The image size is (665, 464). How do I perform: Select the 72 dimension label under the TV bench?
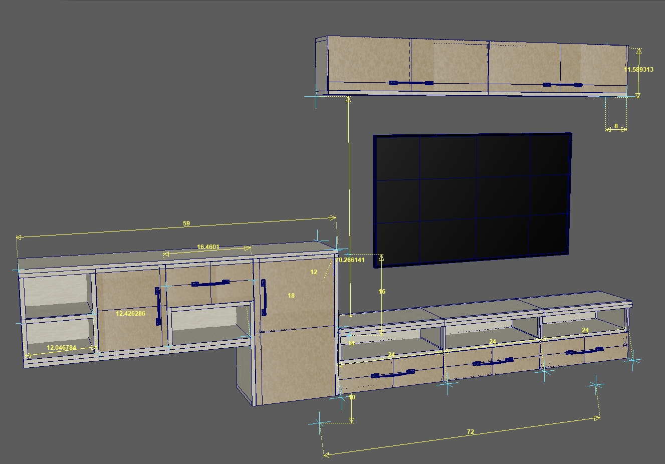[x=470, y=432]
